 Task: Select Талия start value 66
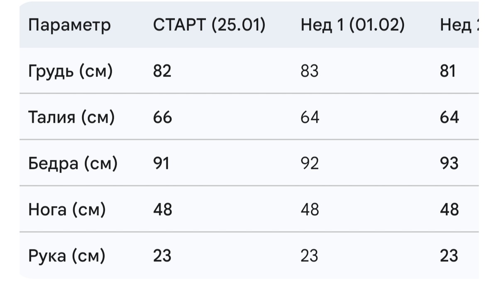point(163,117)
